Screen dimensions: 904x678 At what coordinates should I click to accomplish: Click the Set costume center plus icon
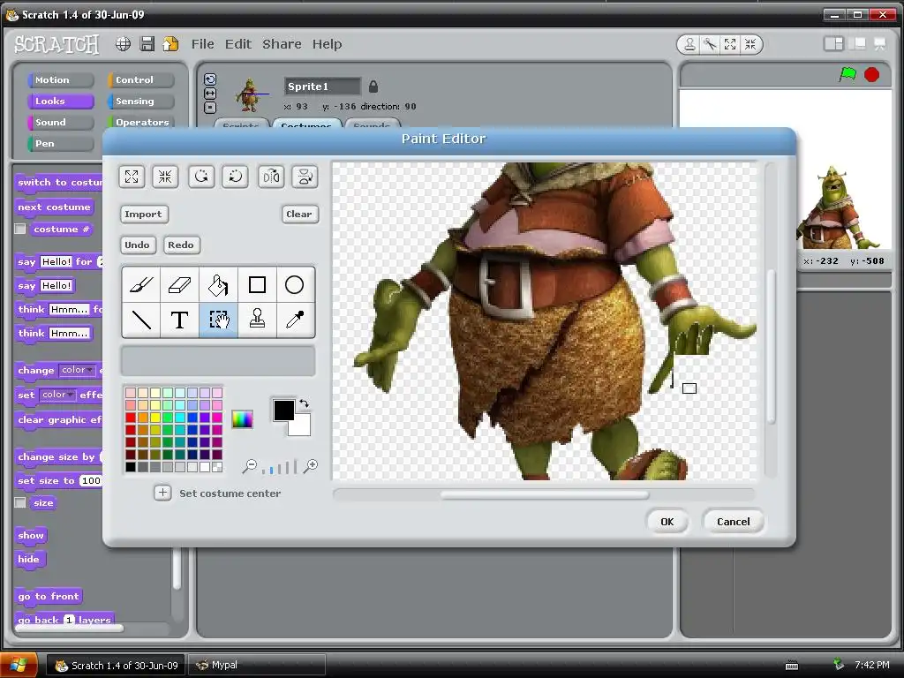(162, 493)
